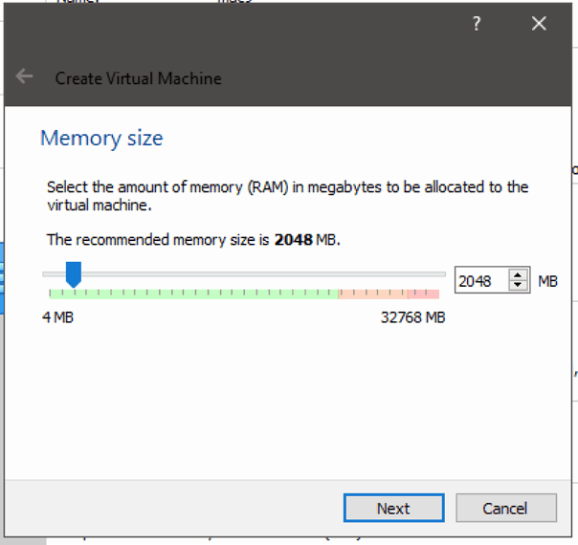The width and height of the screenshot is (578, 545).
Task: Click the slider track right of the handle
Action: coord(258,274)
